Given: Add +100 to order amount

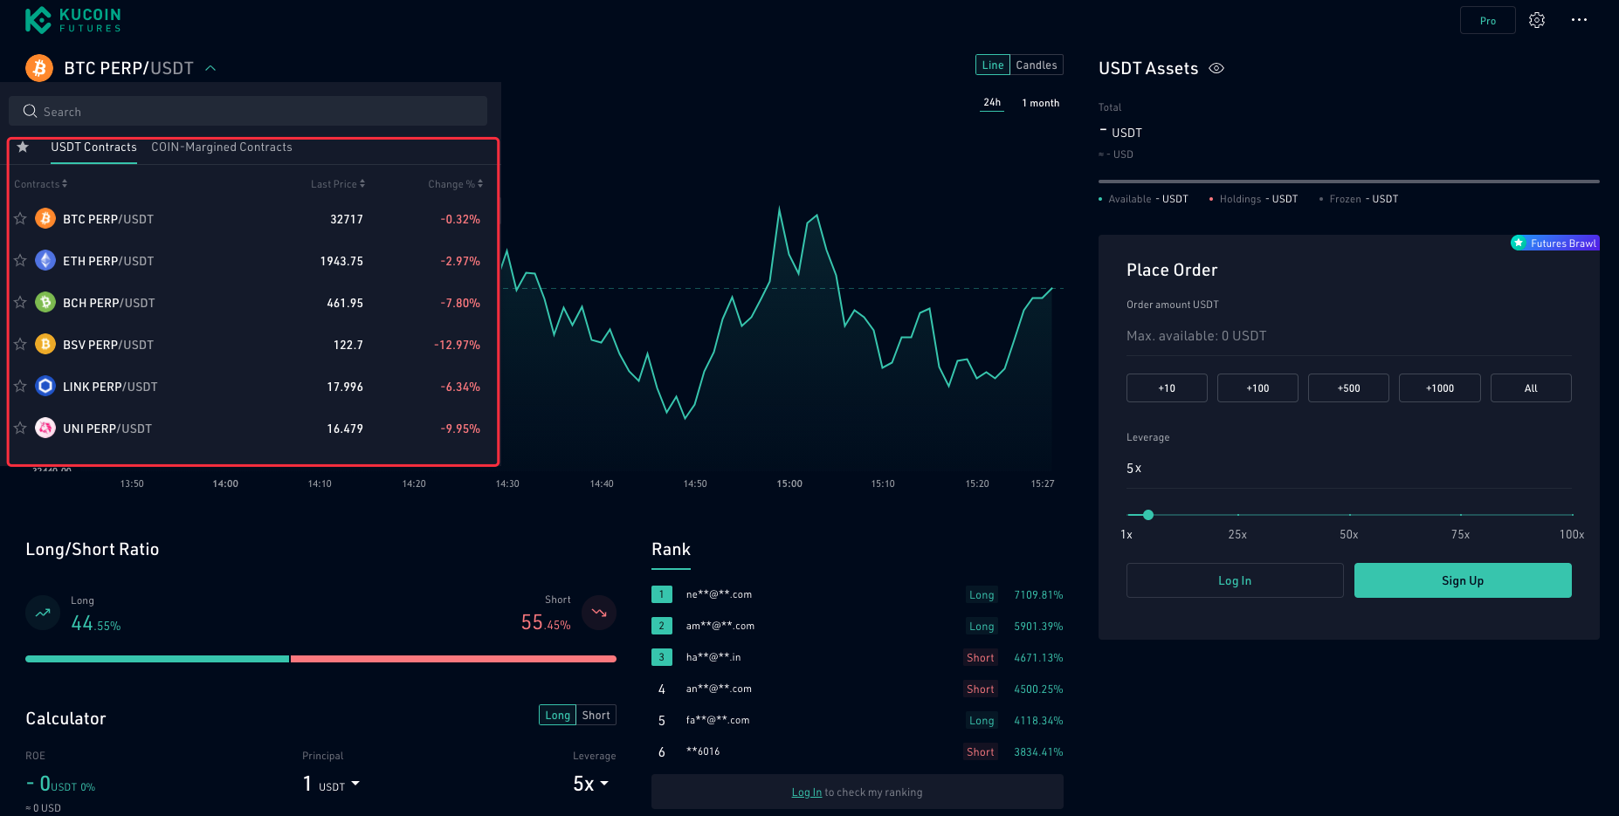Looking at the screenshot, I should [1257, 388].
